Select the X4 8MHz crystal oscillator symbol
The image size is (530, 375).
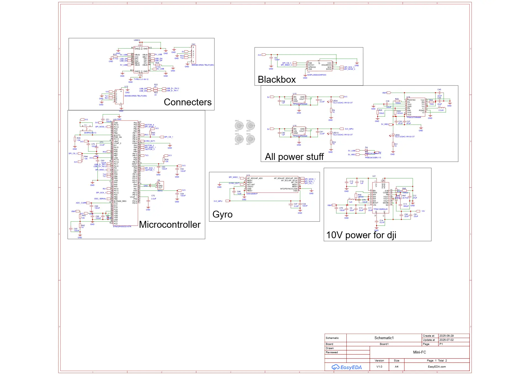click(x=160, y=186)
